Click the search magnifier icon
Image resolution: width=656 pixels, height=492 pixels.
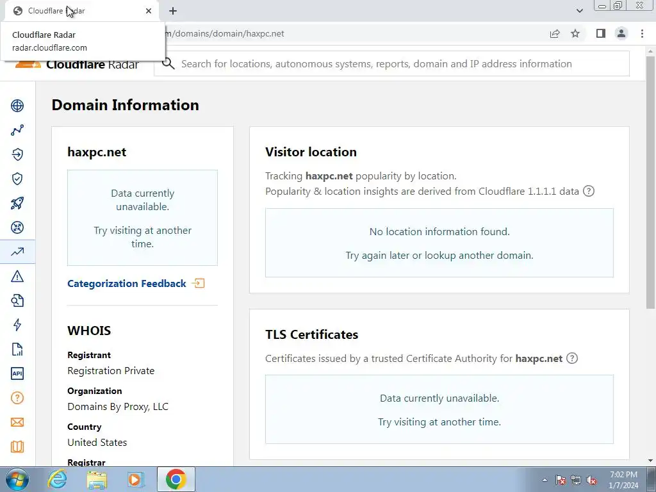pos(168,63)
